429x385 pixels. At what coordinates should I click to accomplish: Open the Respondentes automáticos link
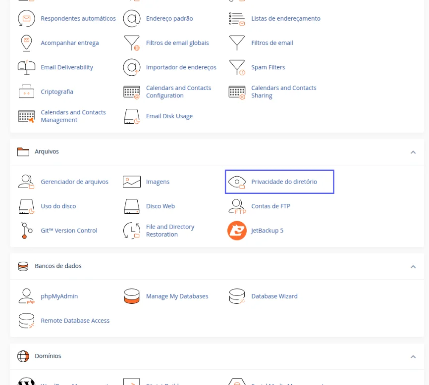(x=78, y=19)
